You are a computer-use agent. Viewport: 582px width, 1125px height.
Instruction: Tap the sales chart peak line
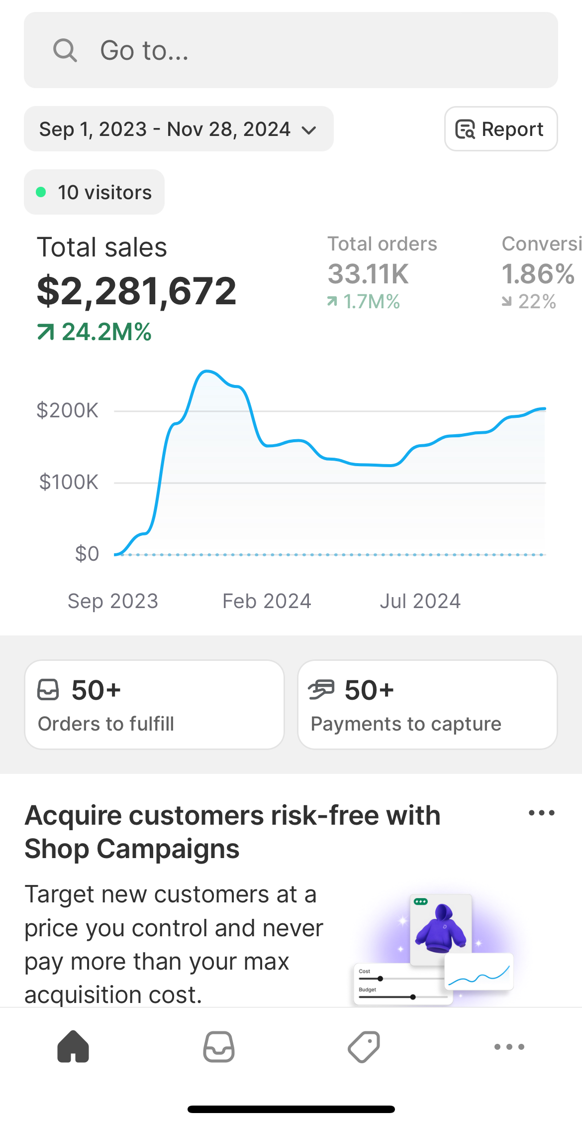pyautogui.click(x=207, y=371)
